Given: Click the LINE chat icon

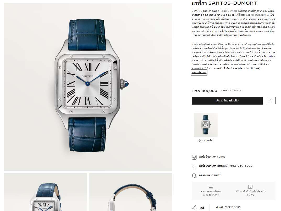Looking at the screenshot, I should (x=194, y=157).
